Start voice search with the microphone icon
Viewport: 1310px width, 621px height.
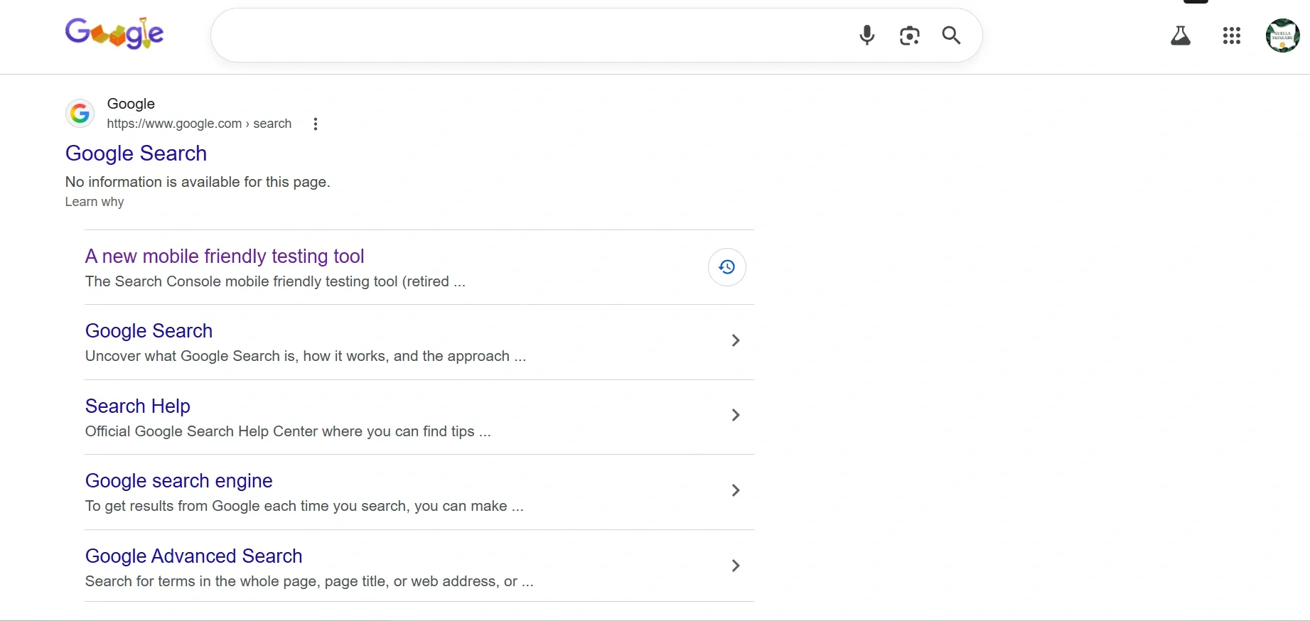[866, 35]
